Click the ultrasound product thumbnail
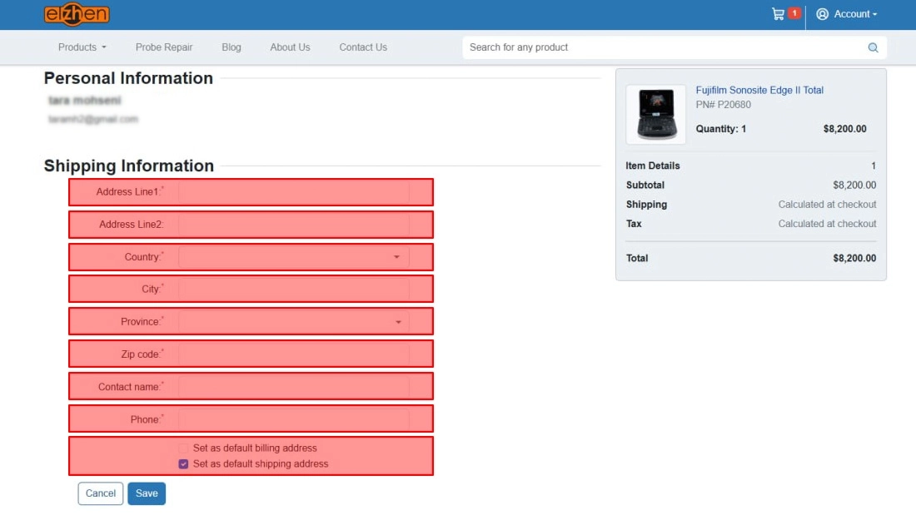The image size is (916, 515). coord(656,114)
